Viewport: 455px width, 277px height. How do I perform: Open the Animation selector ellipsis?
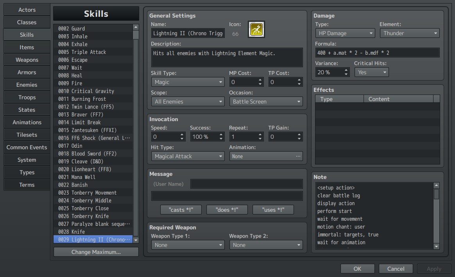pyautogui.click(x=298, y=156)
